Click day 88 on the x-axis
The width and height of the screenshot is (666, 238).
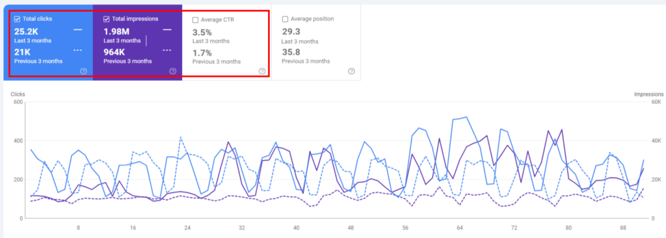(623, 228)
